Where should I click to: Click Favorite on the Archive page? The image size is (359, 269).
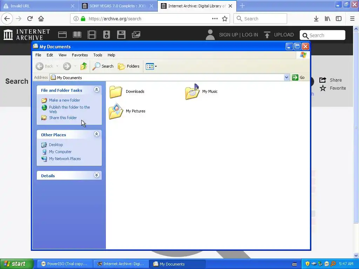point(333,88)
